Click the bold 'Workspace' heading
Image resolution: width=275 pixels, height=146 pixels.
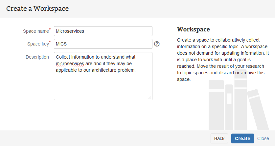pos(193,29)
